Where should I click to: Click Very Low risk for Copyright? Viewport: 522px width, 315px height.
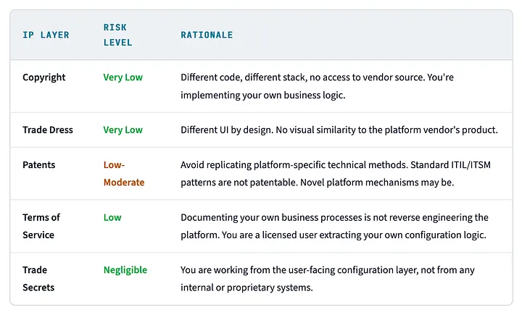point(123,77)
